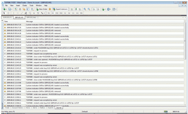Select the Crosshair tool
The image size is (188, 114).
pos(8,13)
